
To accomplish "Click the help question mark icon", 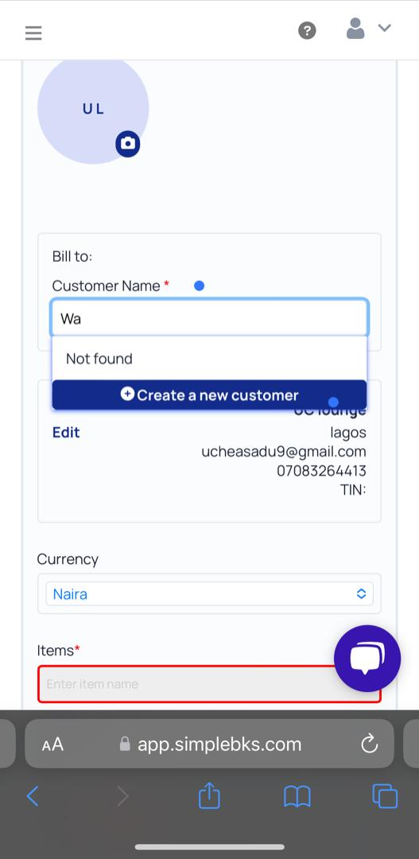I will (x=307, y=31).
